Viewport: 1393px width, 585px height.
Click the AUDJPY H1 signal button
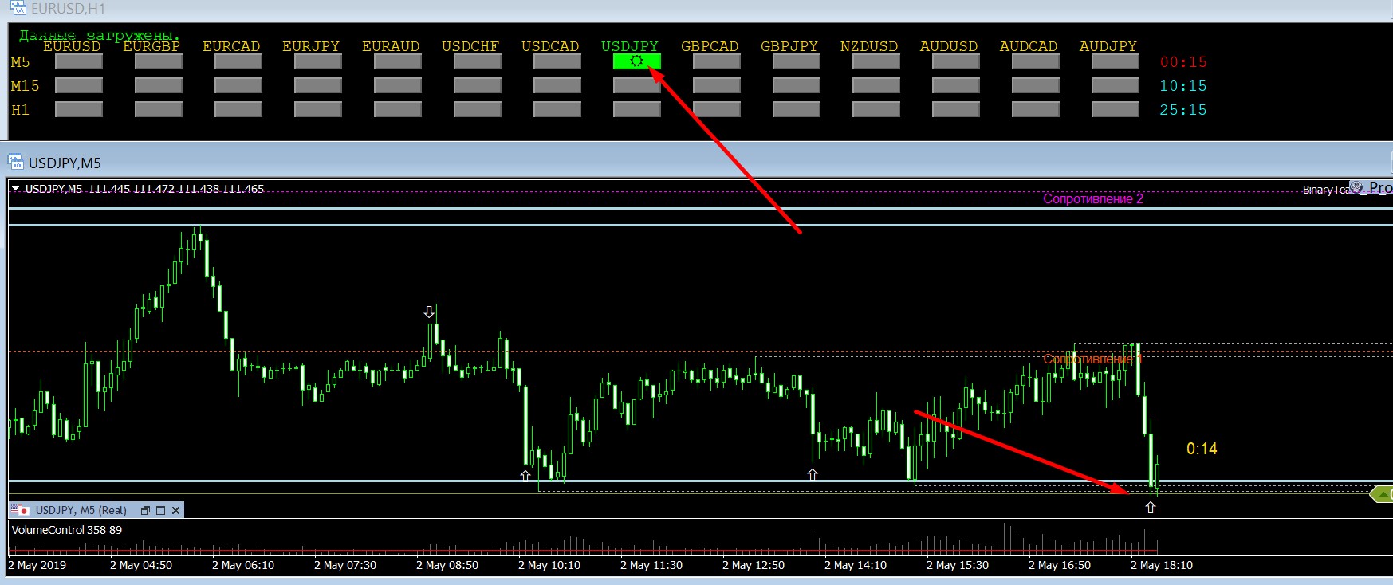coord(1115,109)
